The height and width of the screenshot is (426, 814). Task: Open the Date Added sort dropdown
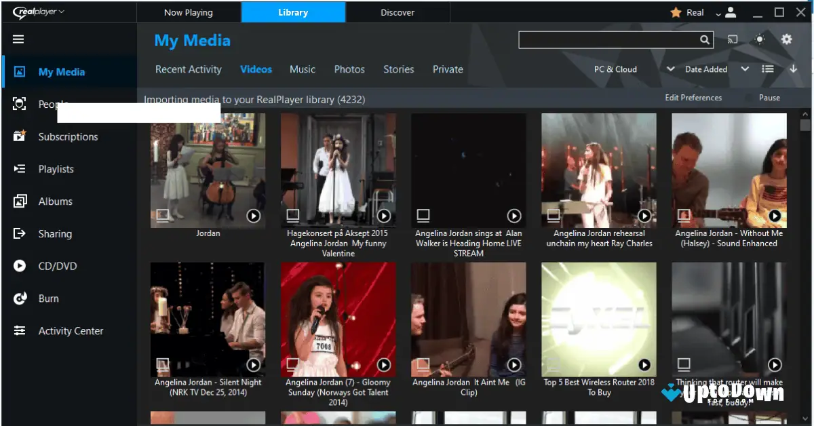click(705, 69)
